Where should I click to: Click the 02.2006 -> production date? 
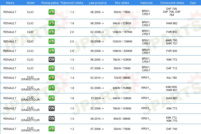pyautogui.click(x=97, y=32)
